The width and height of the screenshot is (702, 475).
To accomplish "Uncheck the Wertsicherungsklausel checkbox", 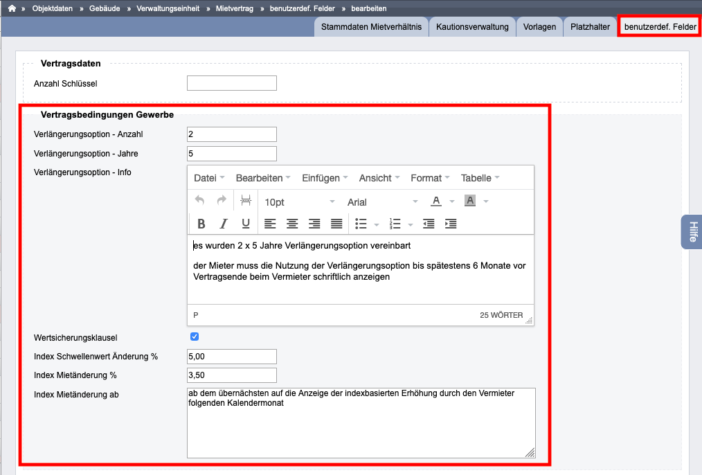I will pyautogui.click(x=195, y=337).
